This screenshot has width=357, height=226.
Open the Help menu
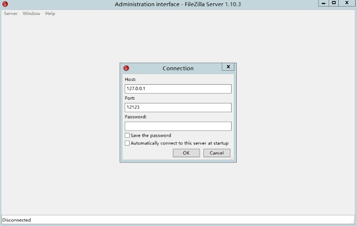(50, 14)
